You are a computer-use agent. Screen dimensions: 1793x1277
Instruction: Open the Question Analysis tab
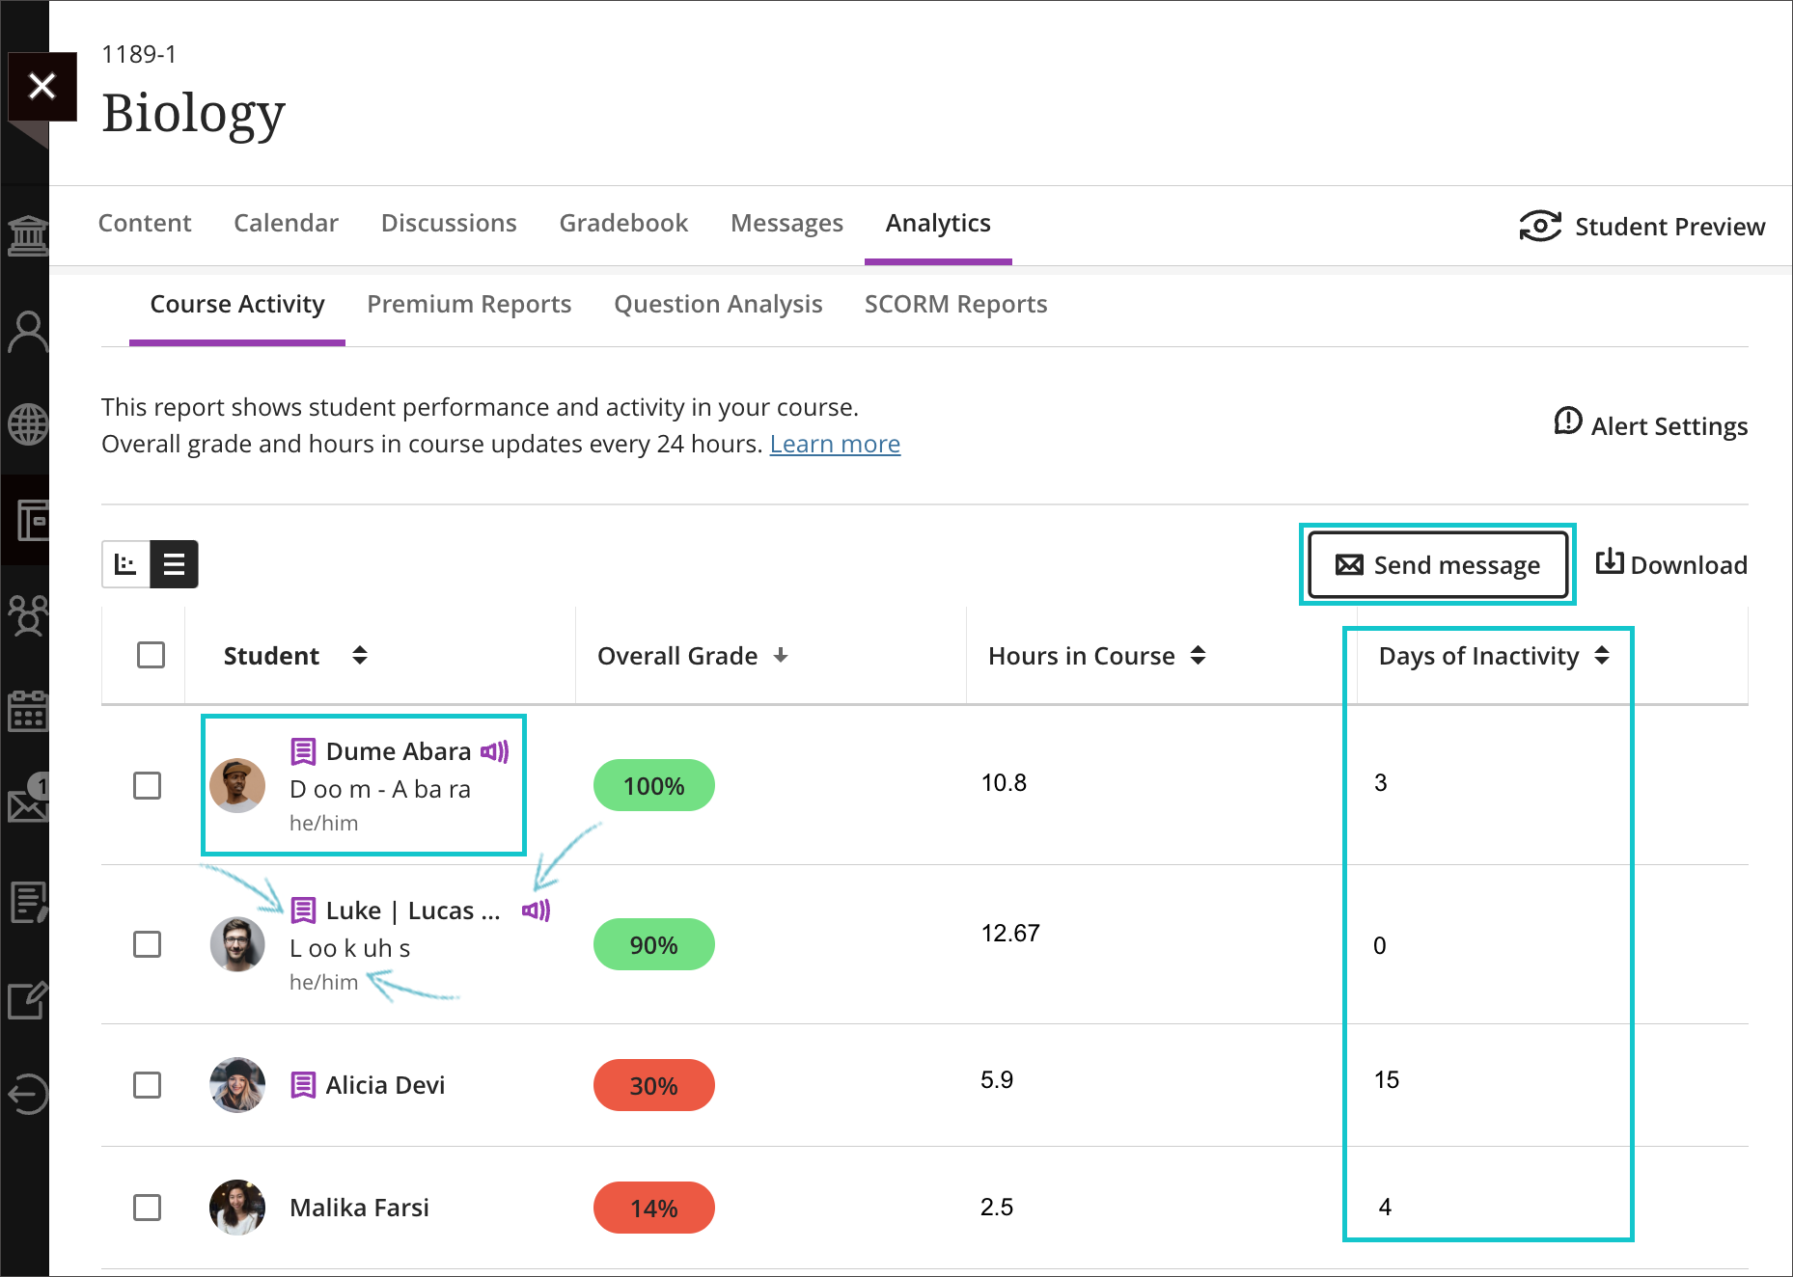(x=718, y=305)
